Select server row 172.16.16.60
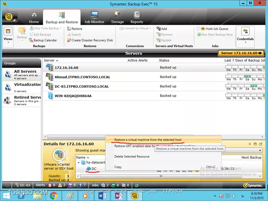Viewport: 268px width, 201px height. (154, 68)
